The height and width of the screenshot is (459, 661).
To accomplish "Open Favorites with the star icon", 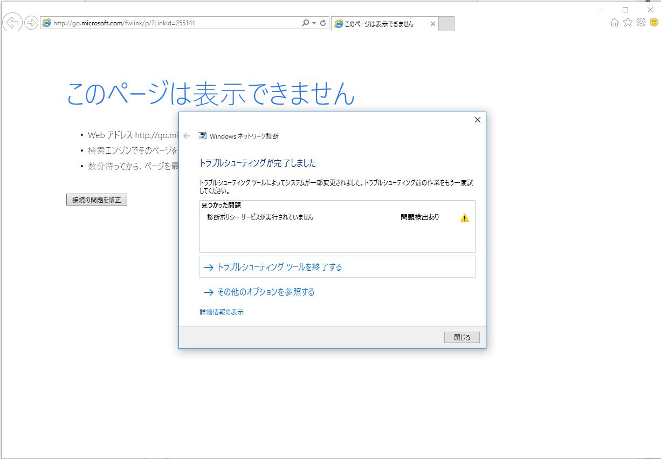I will click(x=628, y=23).
